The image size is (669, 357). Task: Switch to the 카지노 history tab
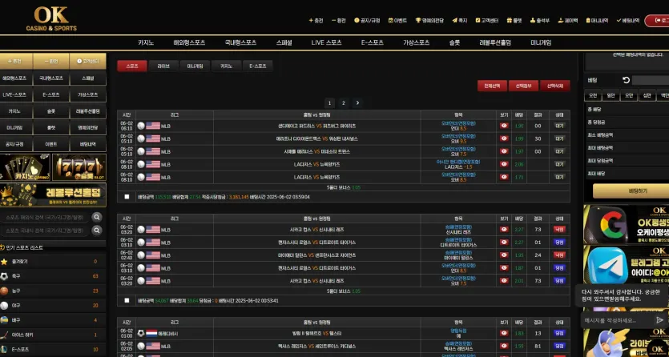pos(226,66)
